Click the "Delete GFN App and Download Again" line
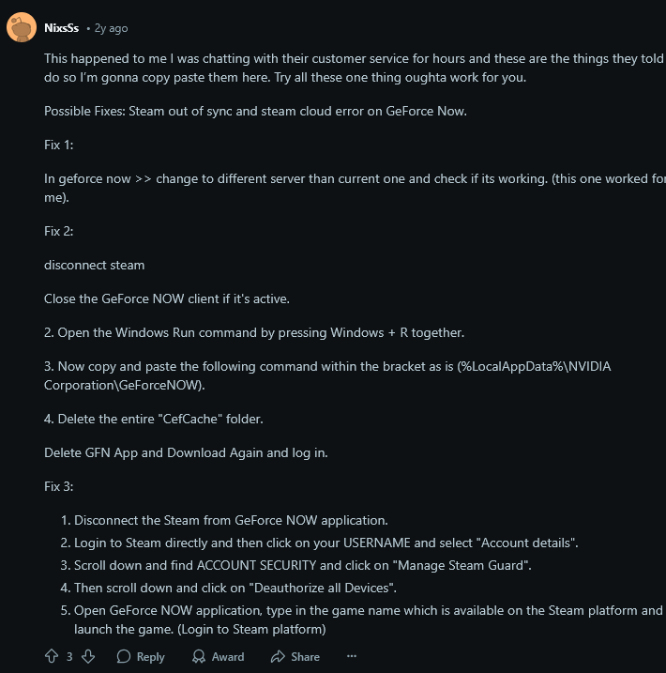 point(184,452)
